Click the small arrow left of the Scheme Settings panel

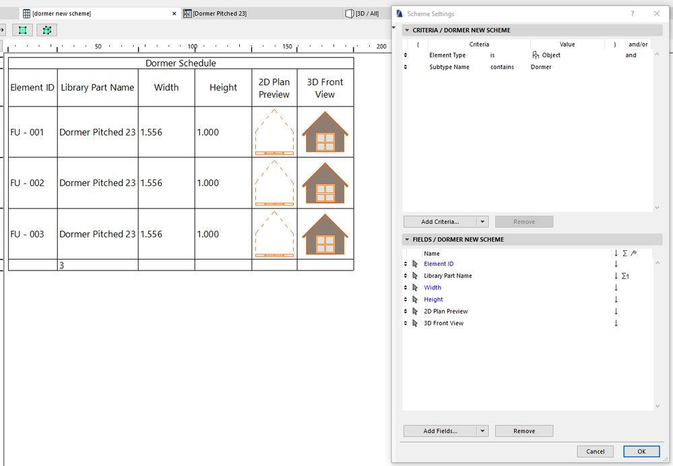pyautogui.click(x=393, y=28)
